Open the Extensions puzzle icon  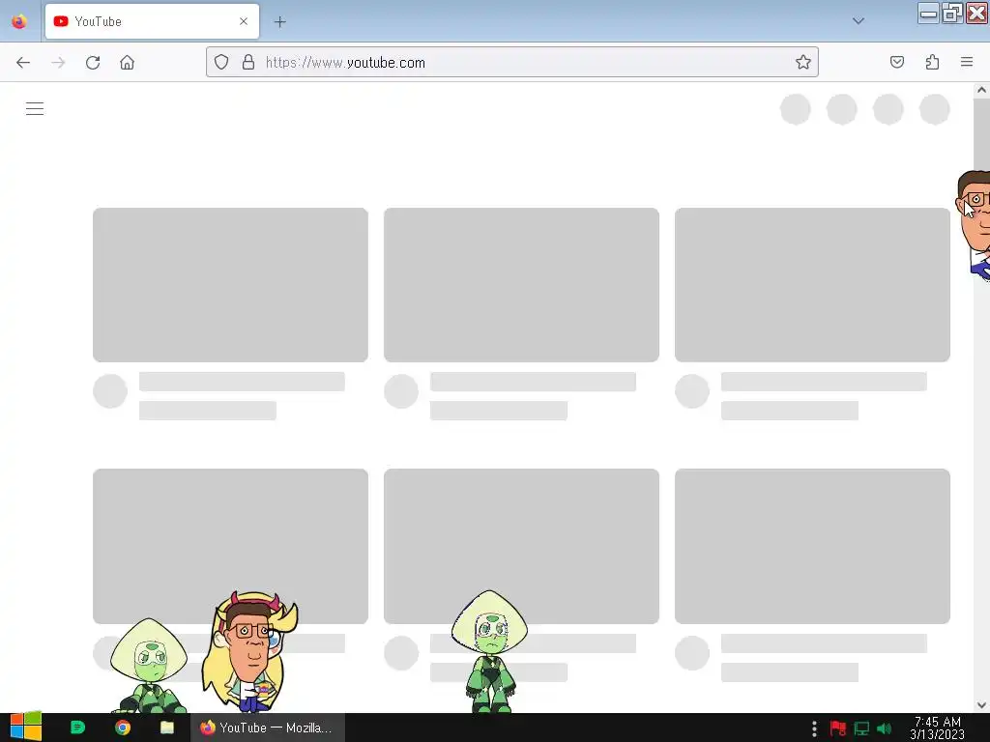pyautogui.click(x=932, y=62)
